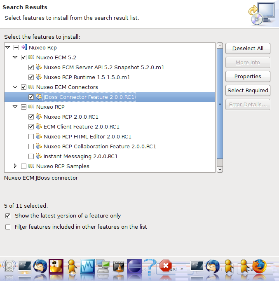The image size is (279, 281).
Task: Click the Nuxeo RCP Runtime 1.5 feature icon
Action: point(39,77)
